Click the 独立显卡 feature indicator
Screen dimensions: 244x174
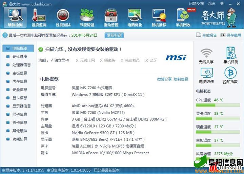[x=60, y=60]
